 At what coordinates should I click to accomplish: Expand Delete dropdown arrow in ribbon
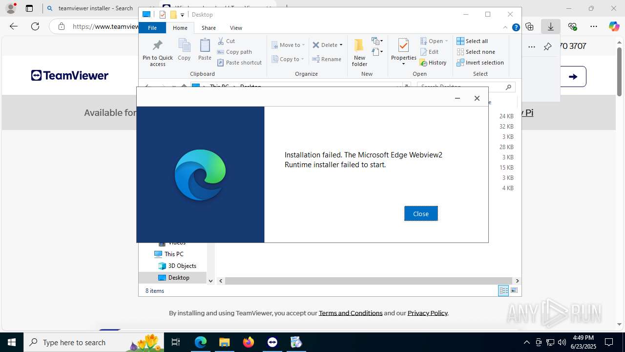341,45
